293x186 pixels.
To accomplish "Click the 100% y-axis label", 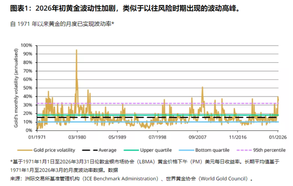I will [x=26, y=45].
